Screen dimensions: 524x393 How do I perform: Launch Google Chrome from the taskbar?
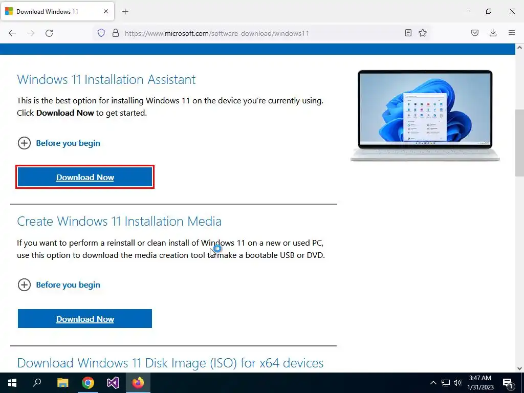(88, 383)
